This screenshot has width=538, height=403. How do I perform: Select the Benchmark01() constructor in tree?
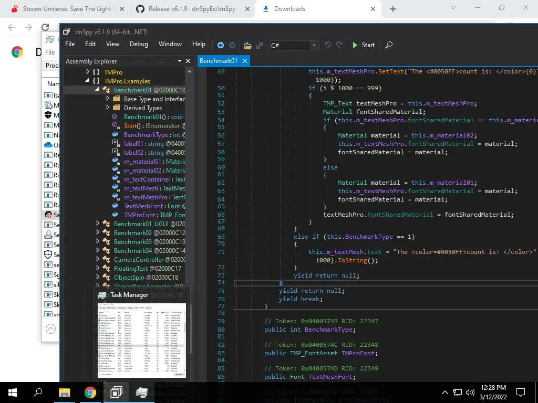click(x=153, y=117)
